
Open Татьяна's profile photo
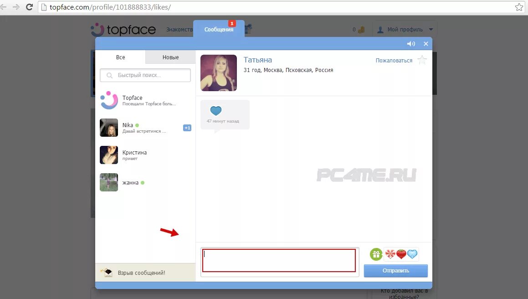[219, 73]
